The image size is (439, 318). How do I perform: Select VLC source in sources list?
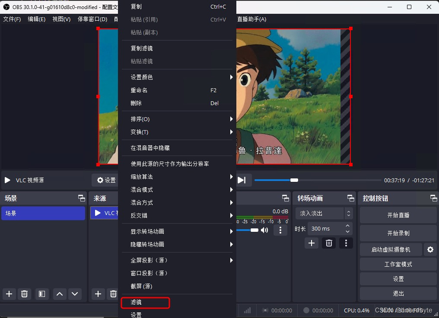[104, 213]
